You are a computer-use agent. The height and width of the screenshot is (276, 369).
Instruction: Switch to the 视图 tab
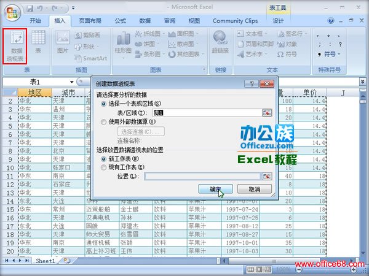(194, 21)
